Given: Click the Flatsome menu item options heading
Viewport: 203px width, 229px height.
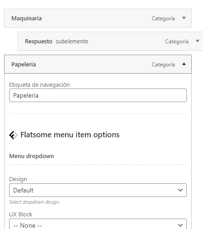Looking at the screenshot, I should point(70,135).
